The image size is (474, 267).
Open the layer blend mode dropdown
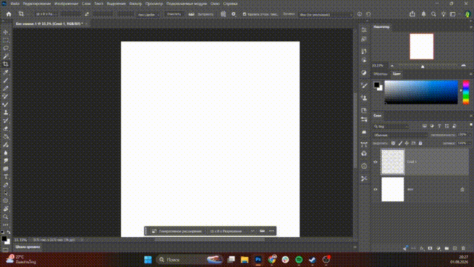click(401, 135)
